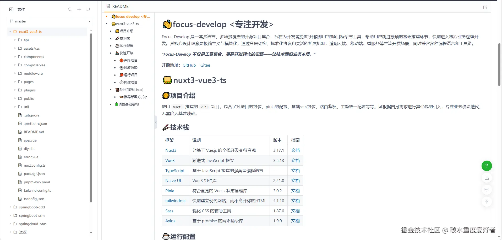This screenshot has width=502, height=240.
Task: Click the edit pencil icon on the README
Action: coord(485,7)
